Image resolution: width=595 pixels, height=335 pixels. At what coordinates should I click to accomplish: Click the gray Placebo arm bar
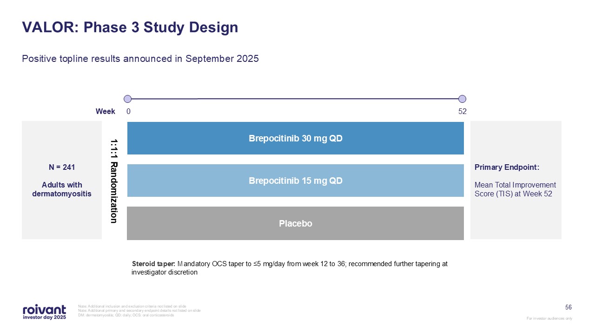[295, 223]
